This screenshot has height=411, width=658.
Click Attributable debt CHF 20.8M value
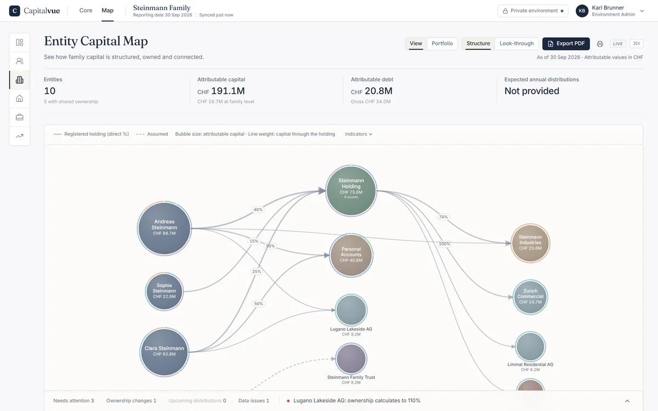(372, 91)
